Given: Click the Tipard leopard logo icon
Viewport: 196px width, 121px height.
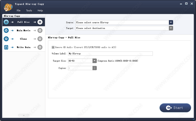Looking at the screenshot, I should coord(8,7).
